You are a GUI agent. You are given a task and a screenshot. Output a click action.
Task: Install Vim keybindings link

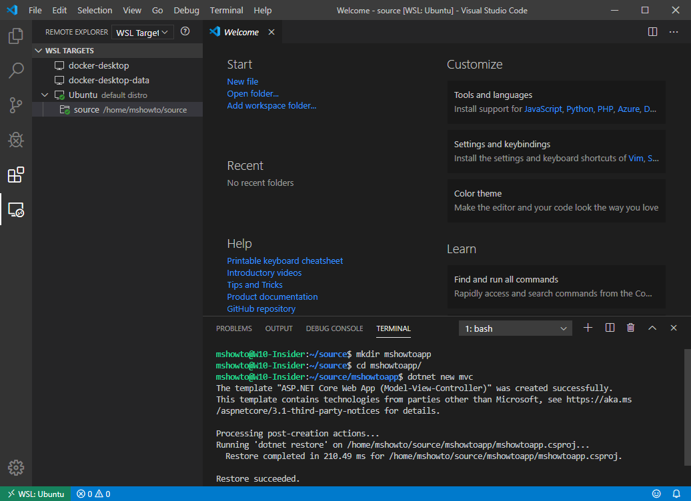pos(636,159)
